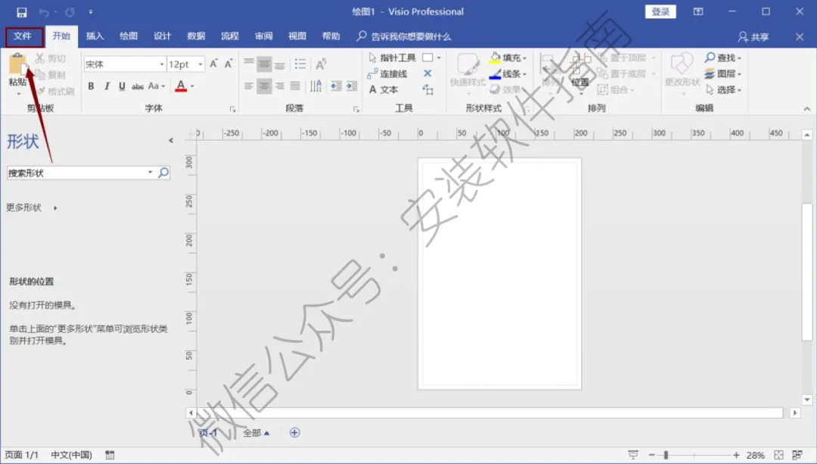This screenshot has width=817, height=464.
Task: Click the 中文(中国) language indicator
Action: click(x=71, y=455)
